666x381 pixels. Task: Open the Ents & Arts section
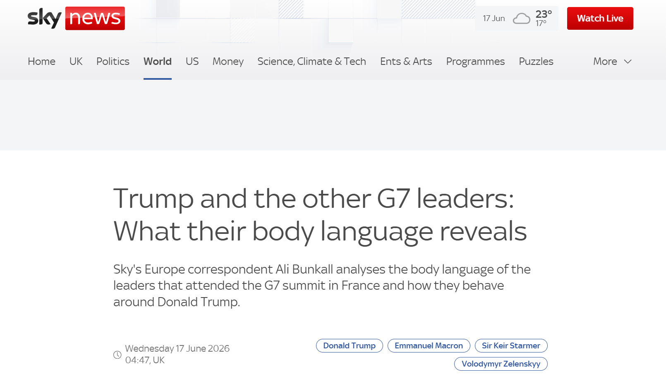click(x=406, y=62)
